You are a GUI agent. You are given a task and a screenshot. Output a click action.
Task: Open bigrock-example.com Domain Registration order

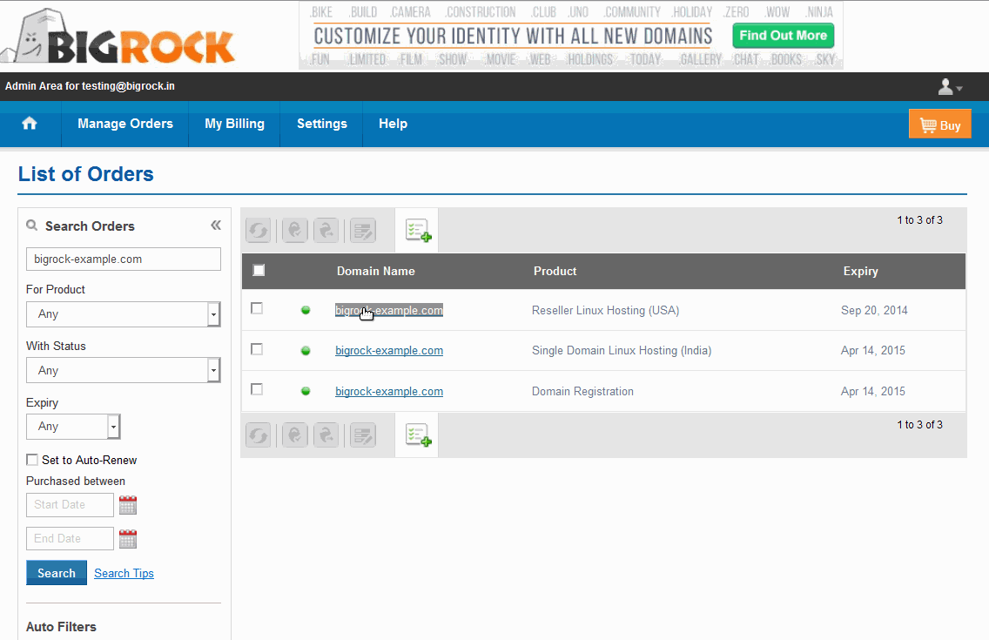[389, 392]
